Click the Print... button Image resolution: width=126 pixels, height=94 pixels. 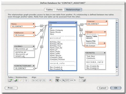point(11,88)
